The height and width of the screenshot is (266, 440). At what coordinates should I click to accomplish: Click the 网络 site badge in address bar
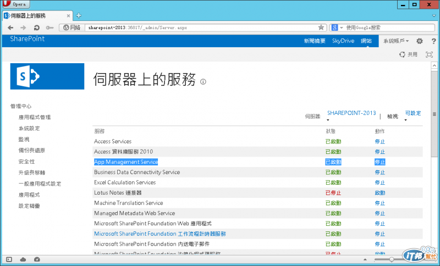[72, 27]
